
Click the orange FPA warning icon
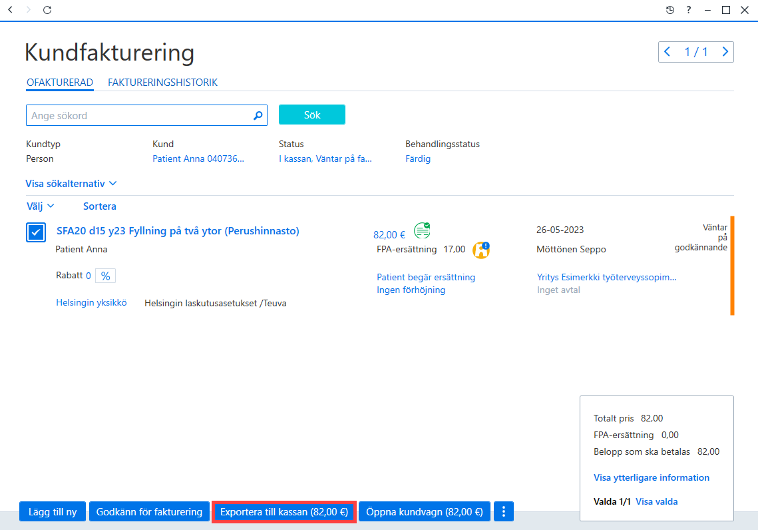[481, 250]
